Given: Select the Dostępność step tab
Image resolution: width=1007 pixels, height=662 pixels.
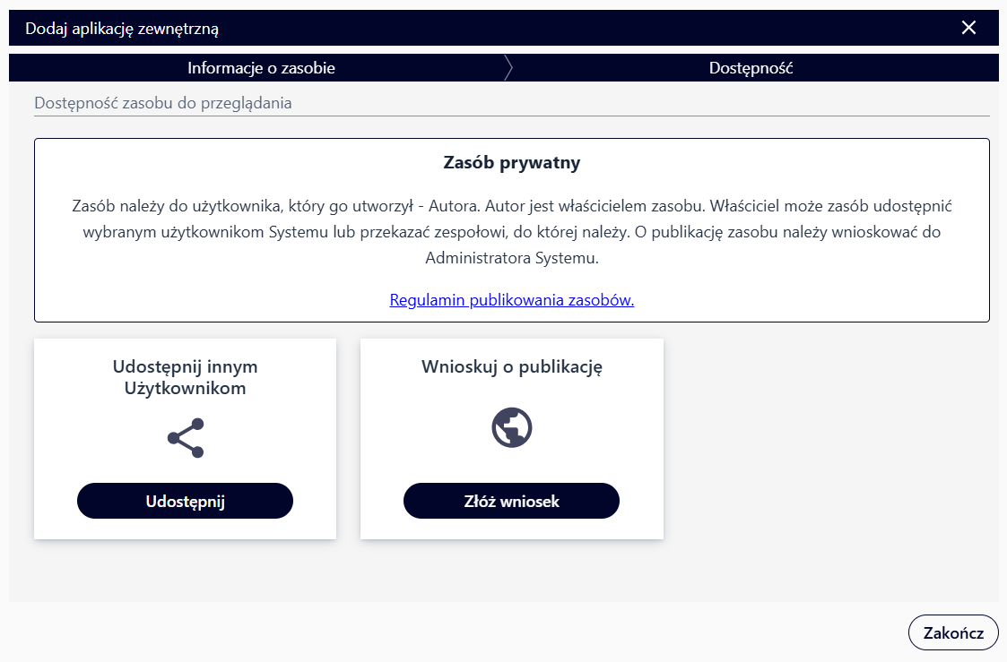Looking at the screenshot, I should (751, 68).
